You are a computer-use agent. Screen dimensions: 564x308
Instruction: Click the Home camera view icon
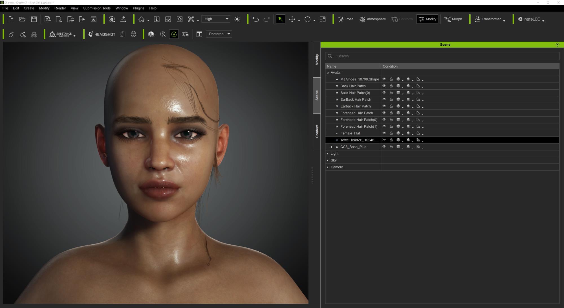coord(141,19)
